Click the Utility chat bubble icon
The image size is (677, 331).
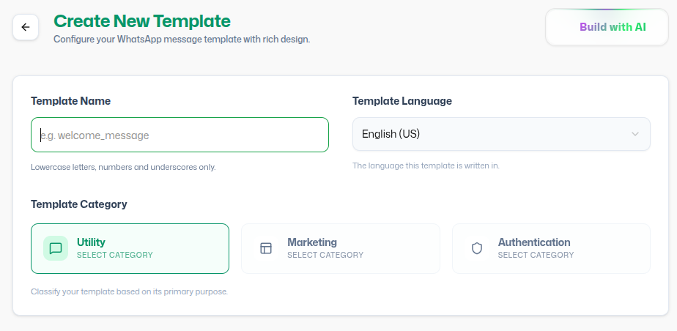coord(56,248)
